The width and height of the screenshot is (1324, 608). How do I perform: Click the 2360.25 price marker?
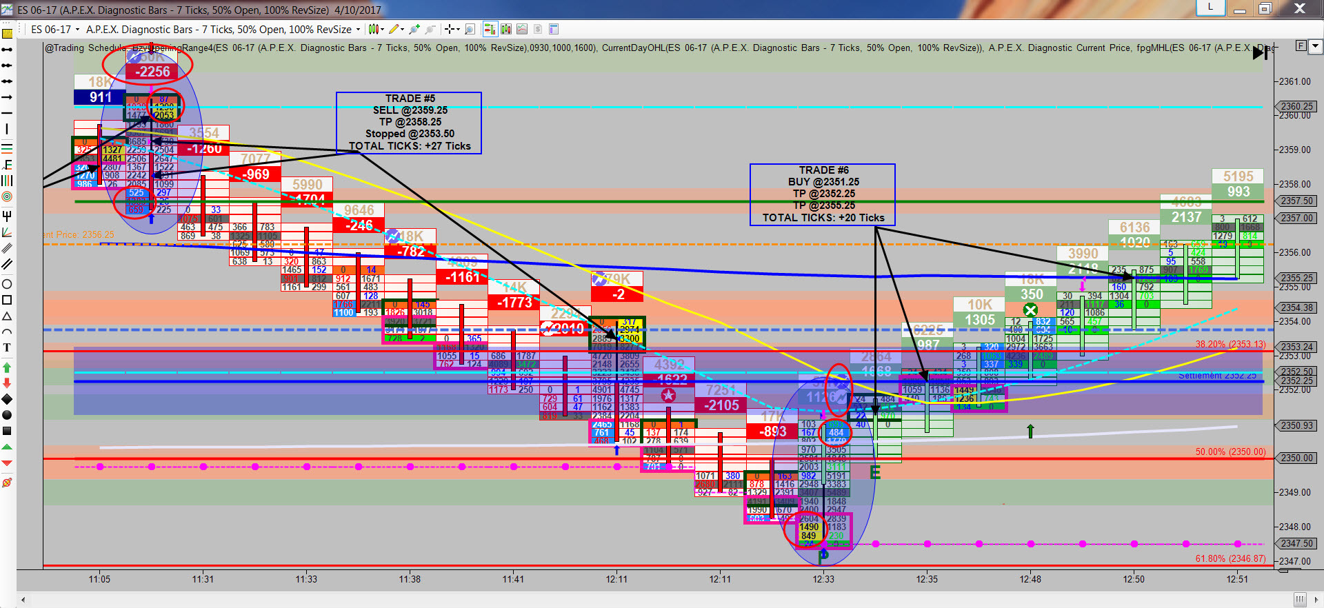pyautogui.click(x=1297, y=106)
